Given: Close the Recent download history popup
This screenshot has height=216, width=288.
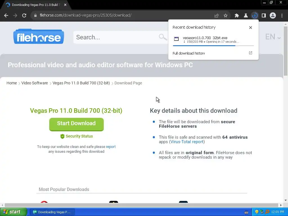Looking at the screenshot, I should (x=250, y=28).
